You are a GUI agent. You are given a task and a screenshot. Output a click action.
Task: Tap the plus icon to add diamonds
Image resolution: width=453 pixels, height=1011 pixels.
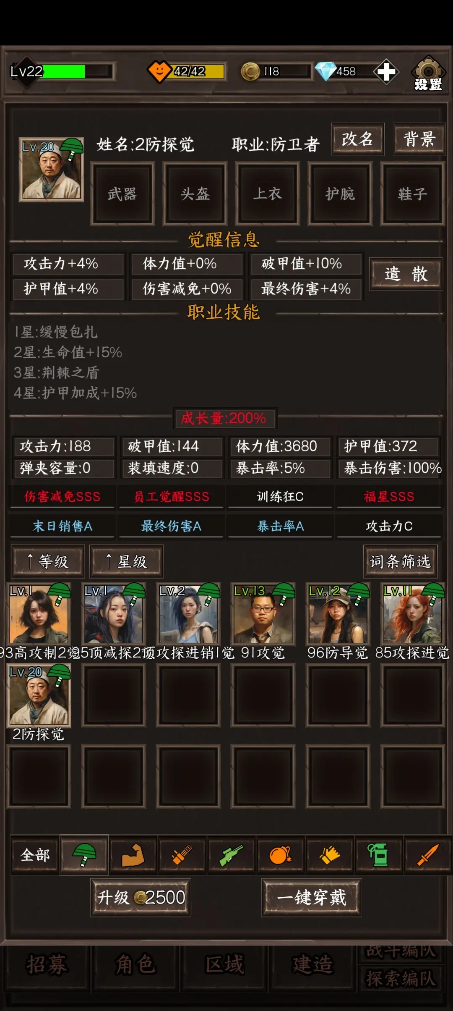386,72
